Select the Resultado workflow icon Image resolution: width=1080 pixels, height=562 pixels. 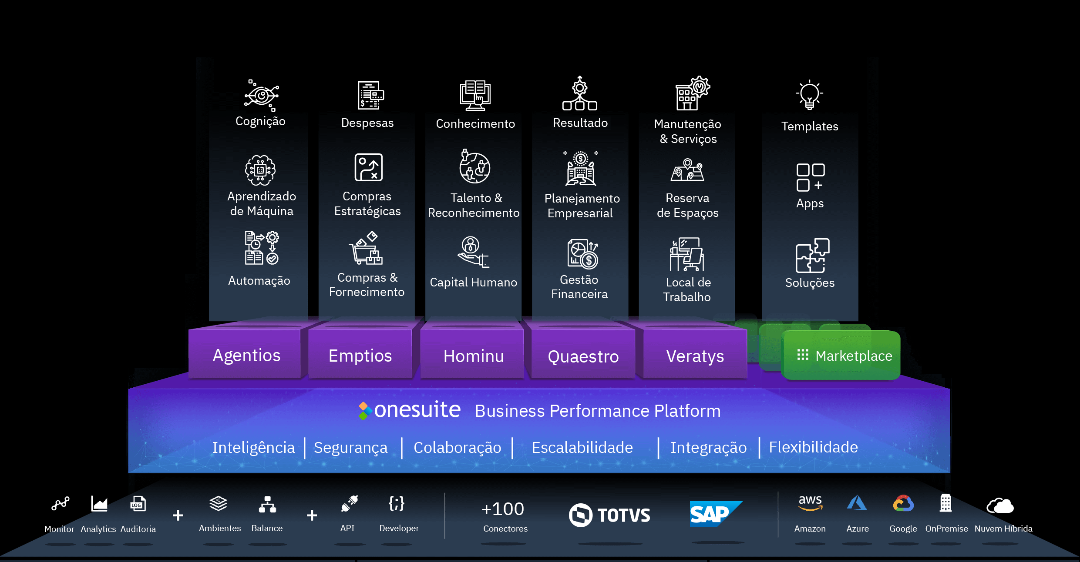(579, 93)
